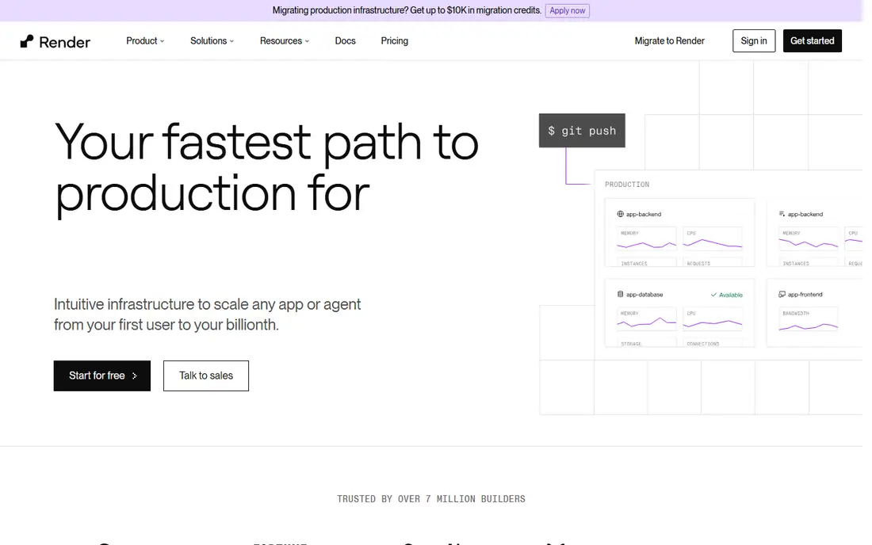
Task: Click CPU chart in first app-backend card
Action: [x=713, y=240]
